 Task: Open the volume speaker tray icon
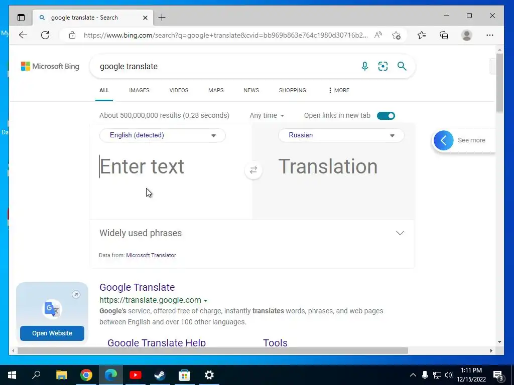pyautogui.click(x=449, y=375)
